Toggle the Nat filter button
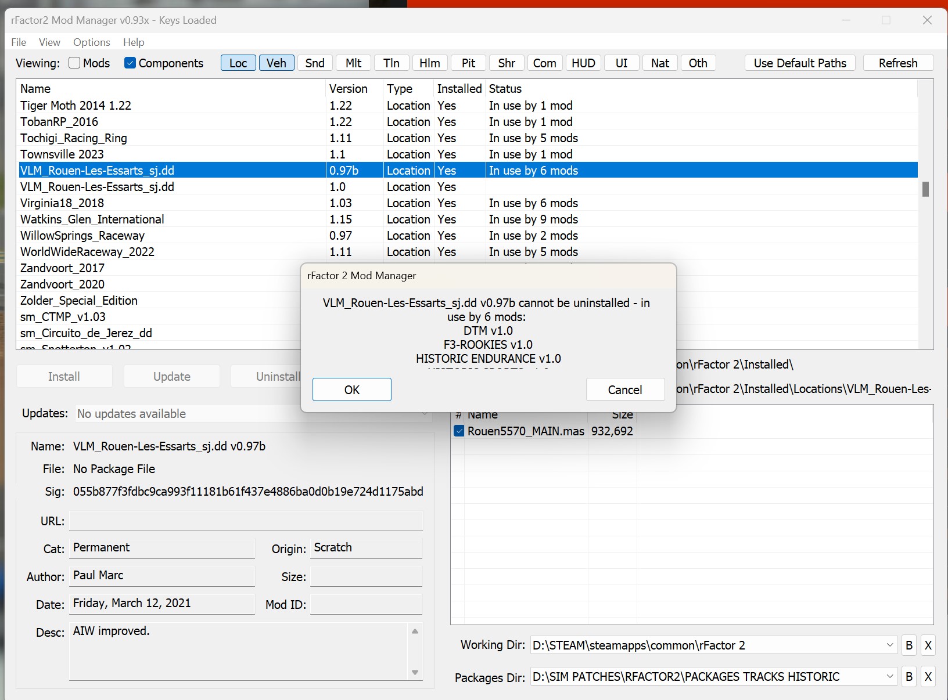 660,63
